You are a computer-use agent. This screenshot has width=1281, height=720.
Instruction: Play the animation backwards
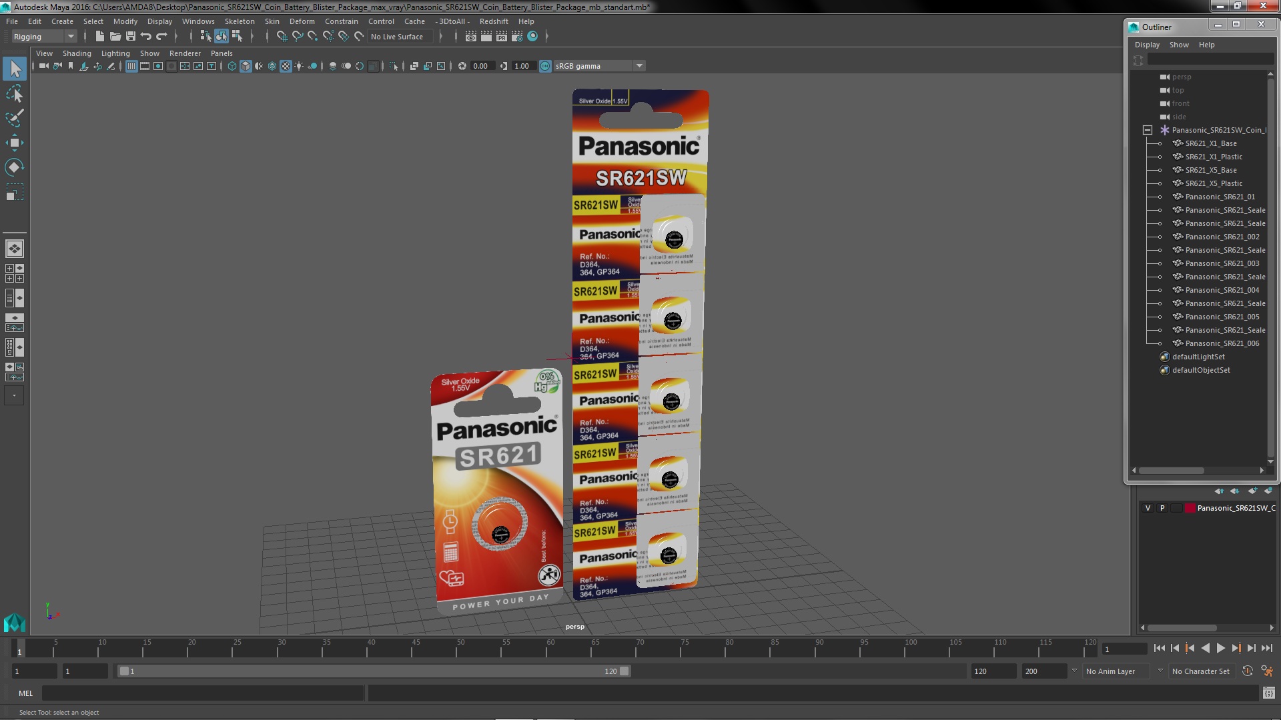(x=1205, y=648)
